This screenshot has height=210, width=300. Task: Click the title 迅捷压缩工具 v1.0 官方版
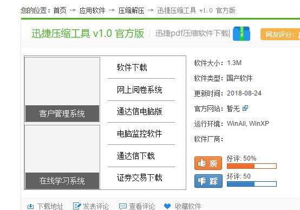click(88, 34)
